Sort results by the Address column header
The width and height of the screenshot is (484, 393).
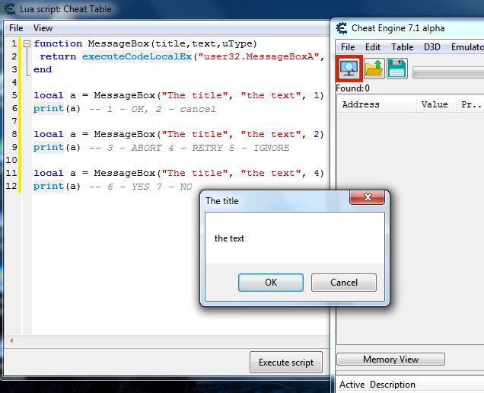click(361, 104)
